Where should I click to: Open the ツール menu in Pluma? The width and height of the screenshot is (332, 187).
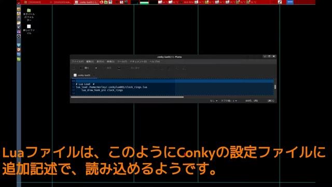pos(122,61)
